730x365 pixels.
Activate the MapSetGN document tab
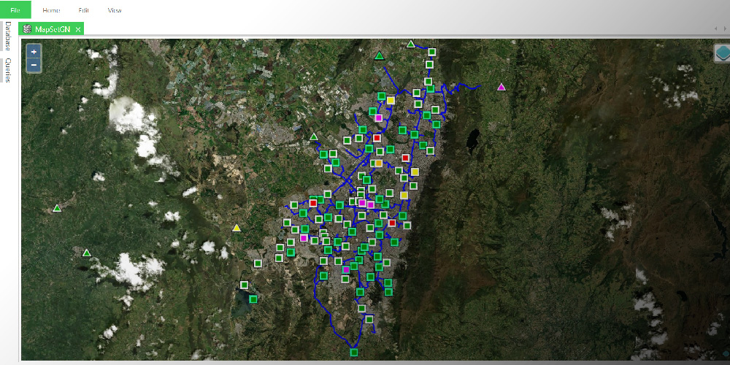click(52, 29)
